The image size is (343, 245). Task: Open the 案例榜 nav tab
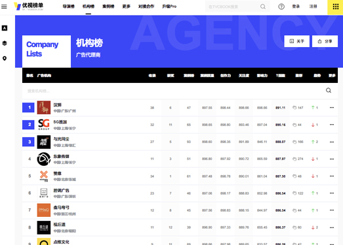pos(108,7)
